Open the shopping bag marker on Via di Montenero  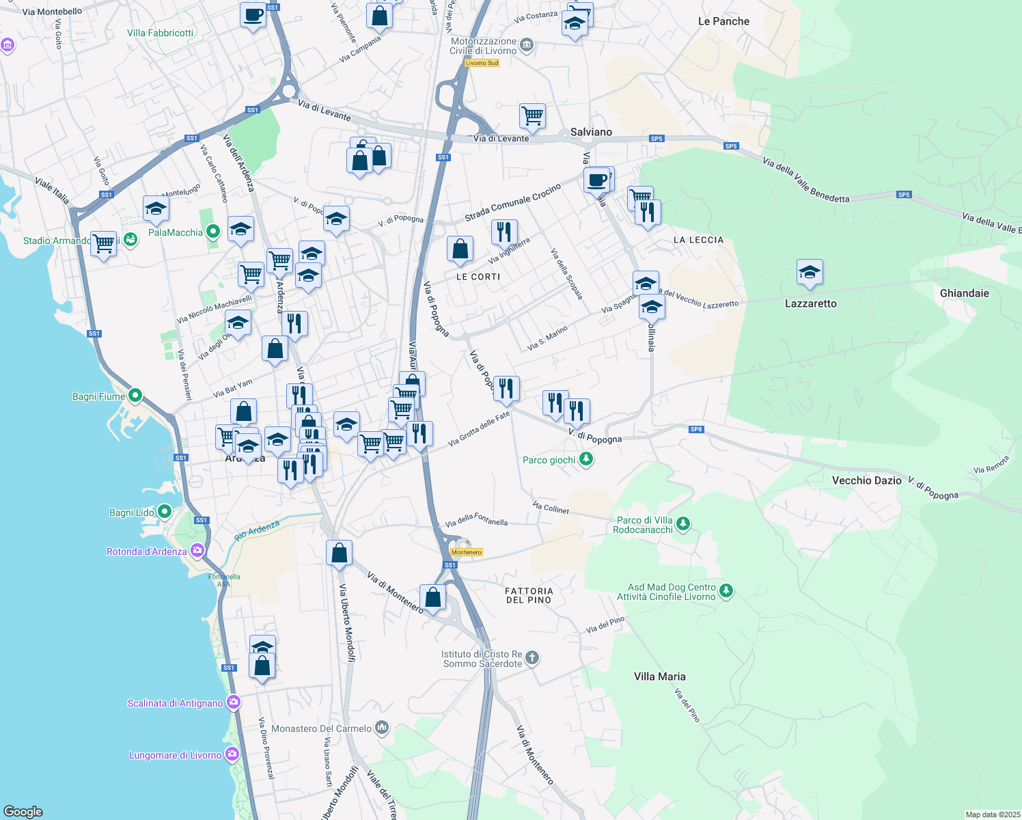(432, 596)
